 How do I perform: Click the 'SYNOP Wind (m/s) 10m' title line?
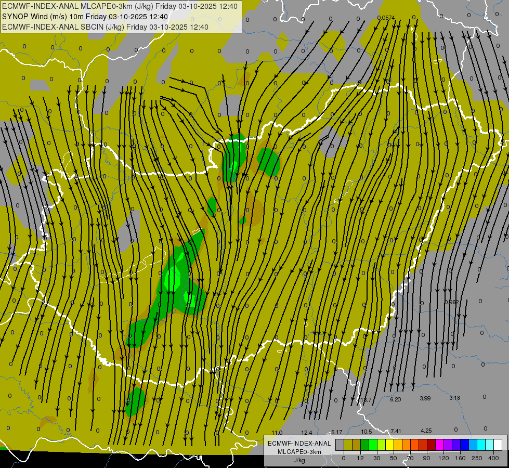[x=85, y=17]
